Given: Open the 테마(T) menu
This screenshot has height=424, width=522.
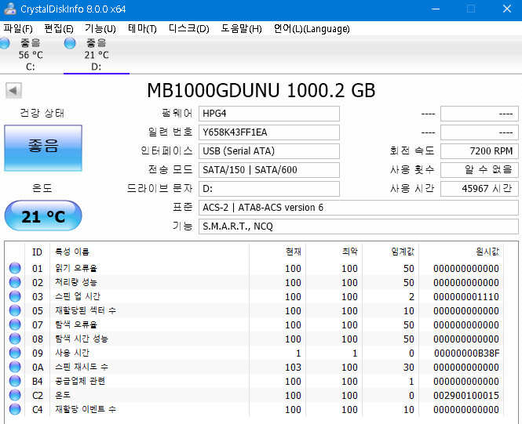Looking at the screenshot, I should pos(142,29).
